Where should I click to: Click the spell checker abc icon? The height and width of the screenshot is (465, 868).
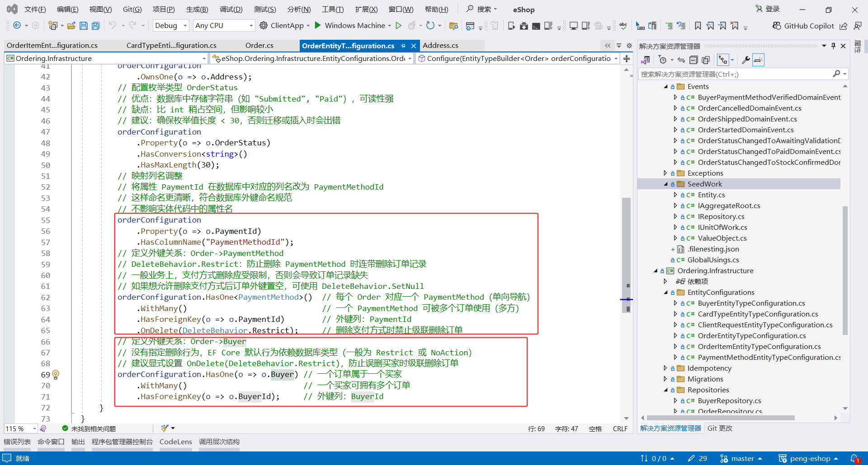tap(623, 26)
